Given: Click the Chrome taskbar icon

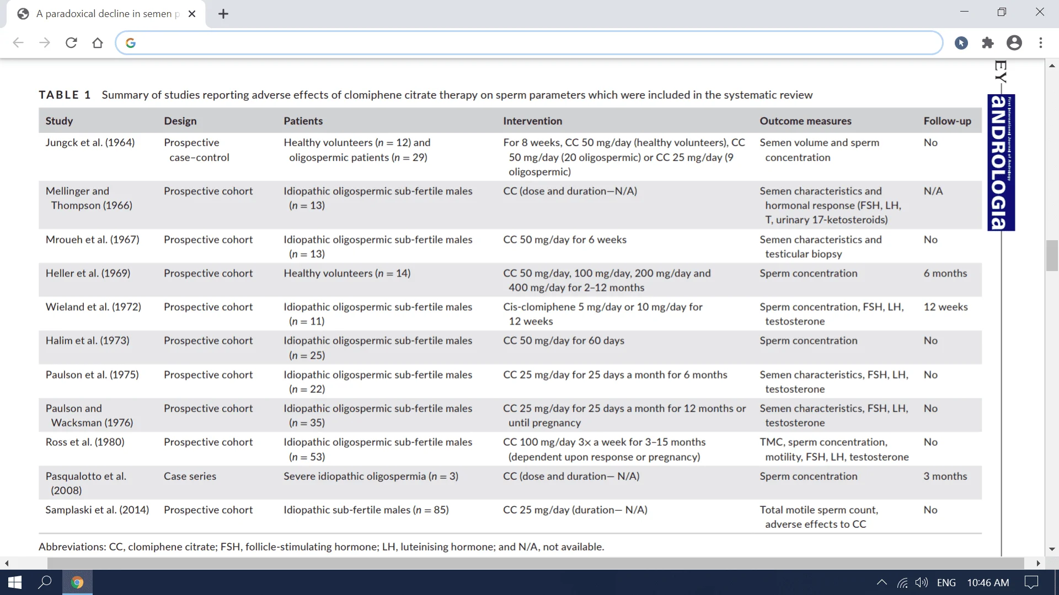Looking at the screenshot, I should tap(77, 582).
